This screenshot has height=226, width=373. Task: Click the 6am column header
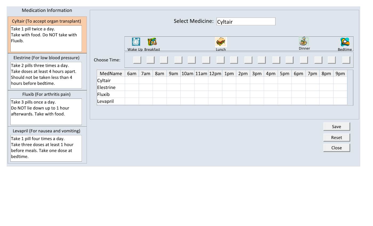132,74
